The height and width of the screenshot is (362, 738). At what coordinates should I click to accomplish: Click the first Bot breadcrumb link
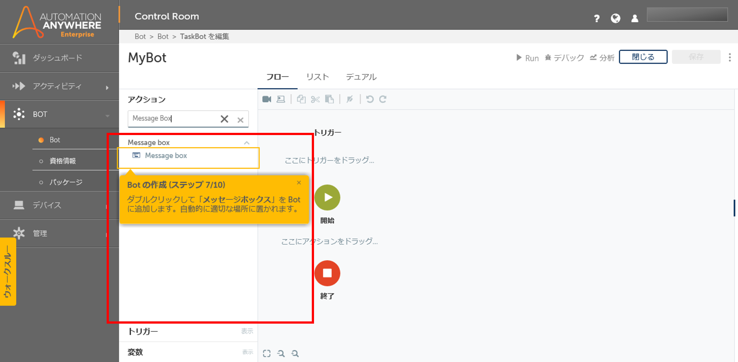140,37
